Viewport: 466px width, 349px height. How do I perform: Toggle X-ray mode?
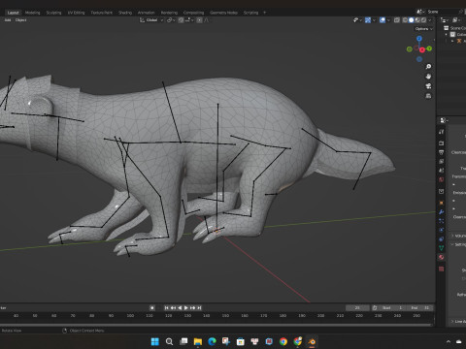[x=397, y=20]
